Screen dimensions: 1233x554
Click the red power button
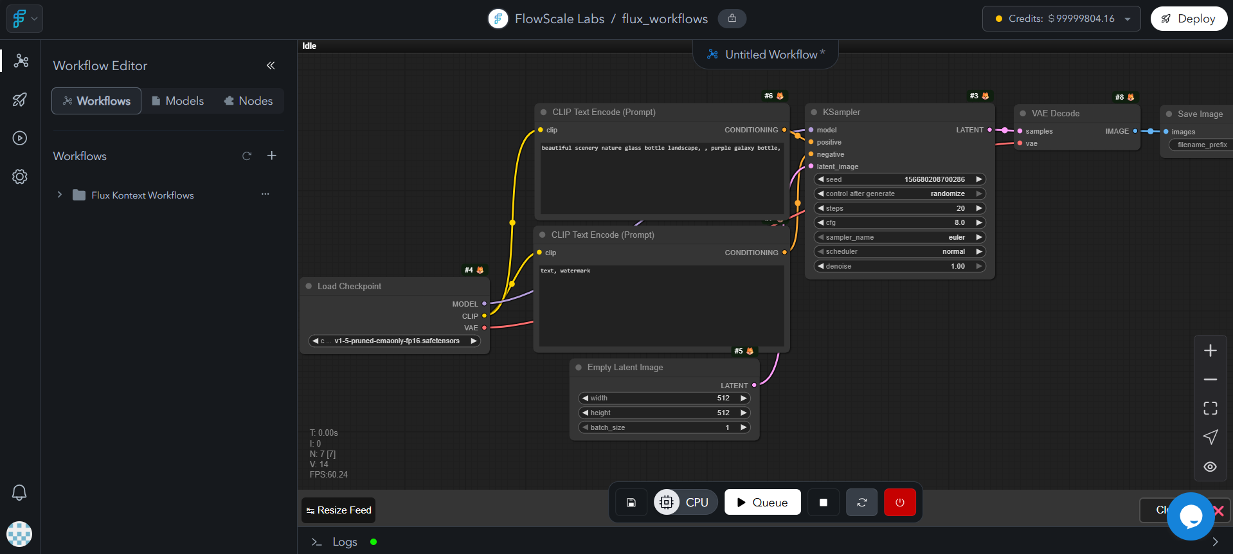[900, 503]
